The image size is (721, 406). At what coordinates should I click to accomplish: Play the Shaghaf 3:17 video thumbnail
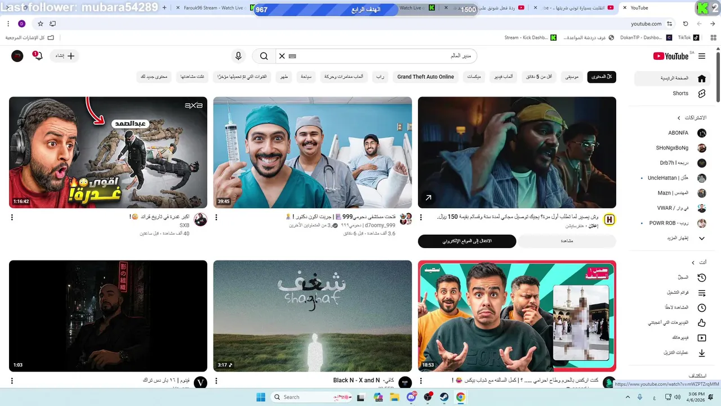[313, 316]
